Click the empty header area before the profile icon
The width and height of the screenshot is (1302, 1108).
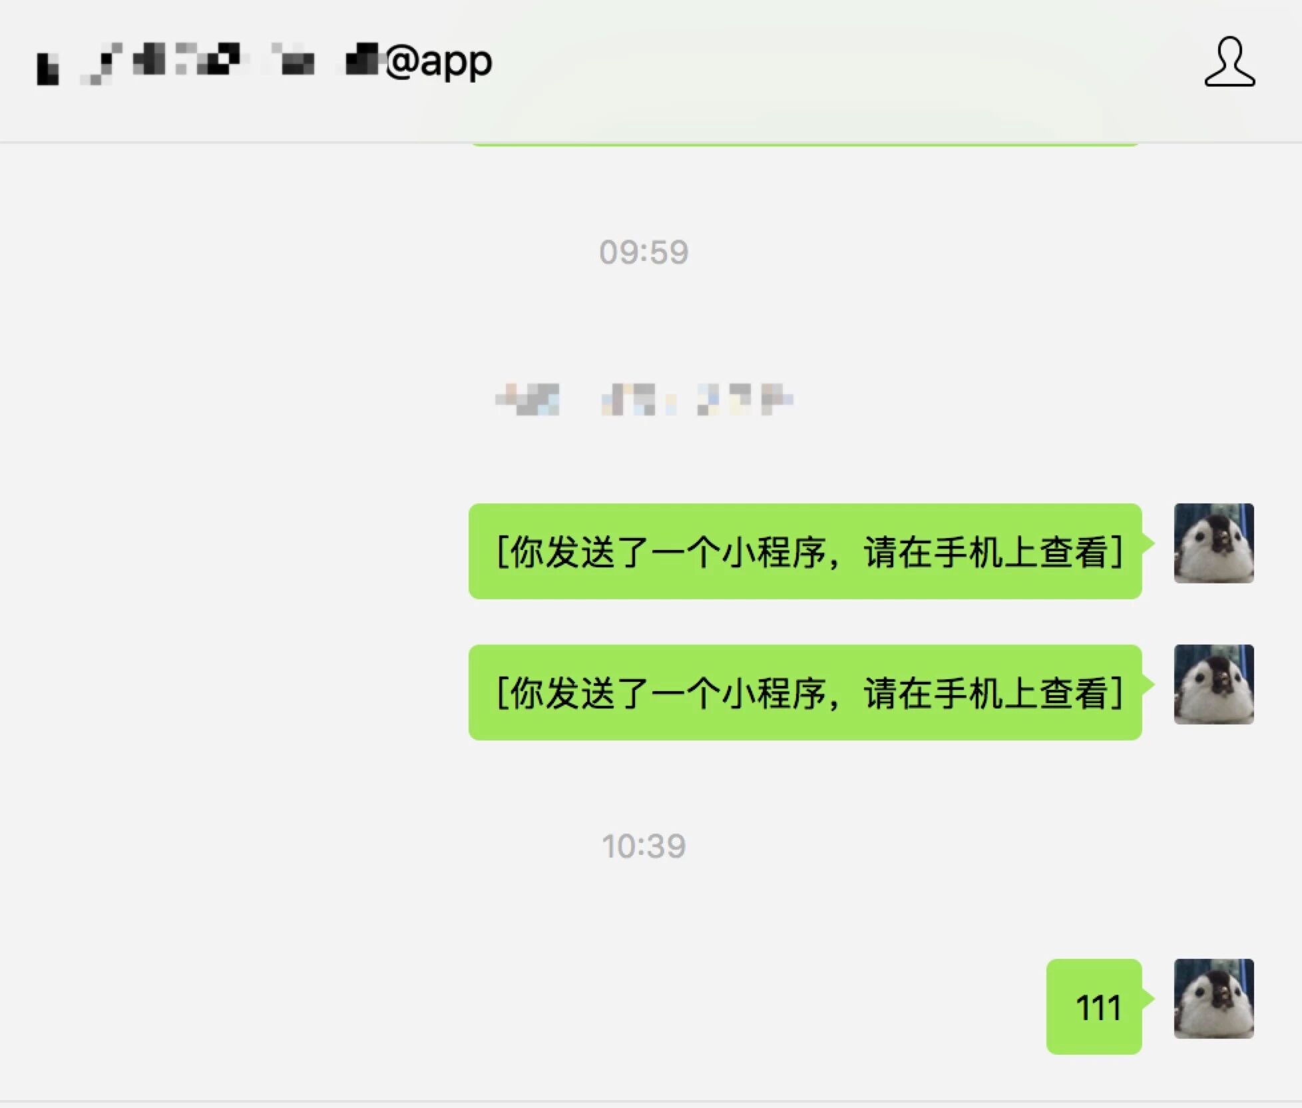click(845, 61)
